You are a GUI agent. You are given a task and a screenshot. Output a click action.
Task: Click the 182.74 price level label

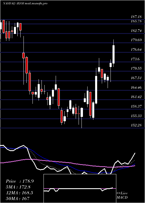(136, 31)
